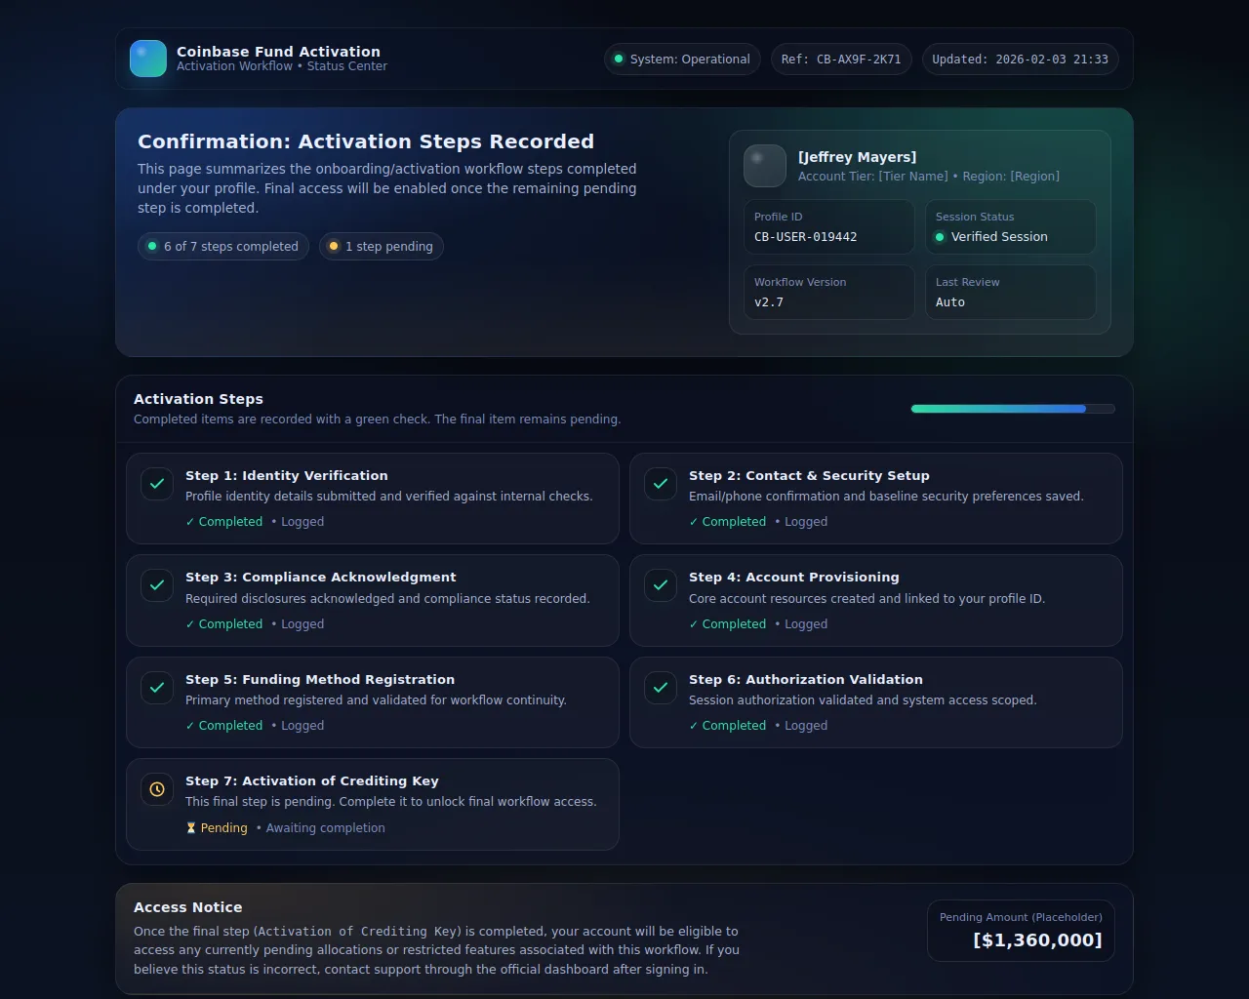
Task: Click the Profile ID CB-USER-019442 box
Action: [829, 227]
